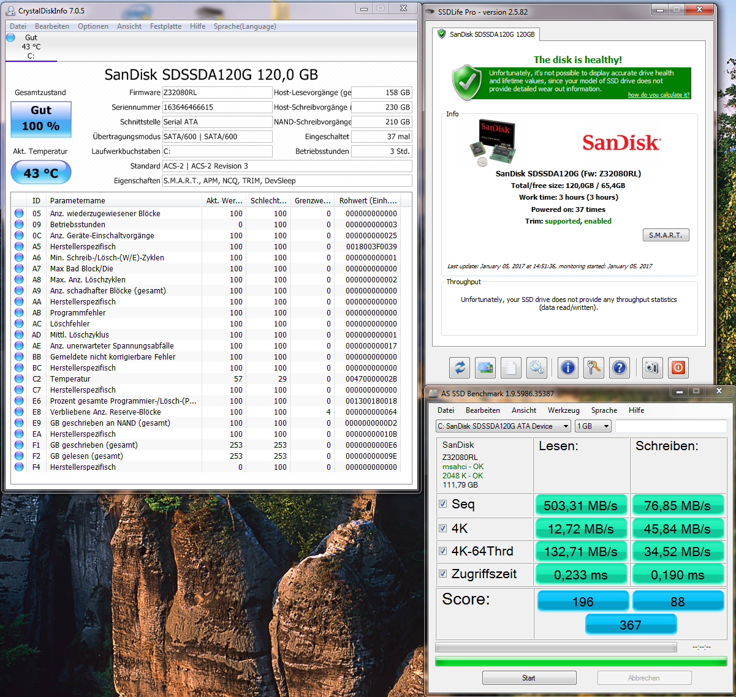Image resolution: width=736 pixels, height=697 pixels.
Task: Uncheck the 4K benchmark checkbox
Action: pyautogui.click(x=443, y=528)
